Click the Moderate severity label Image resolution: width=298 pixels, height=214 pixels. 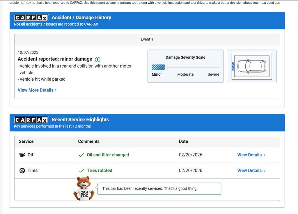[185, 74]
